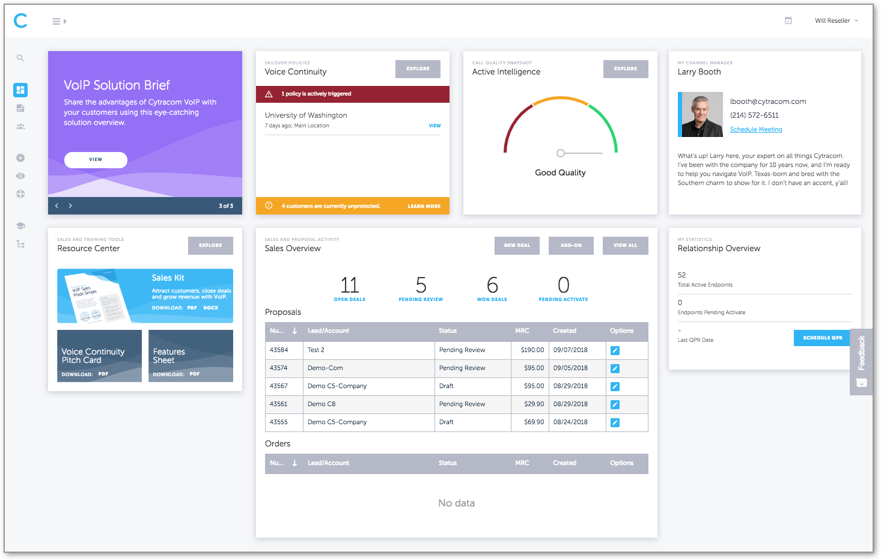Image resolution: width=881 pixels, height=560 pixels.
Task: Click the info icon on the orange banner
Action: point(269,205)
